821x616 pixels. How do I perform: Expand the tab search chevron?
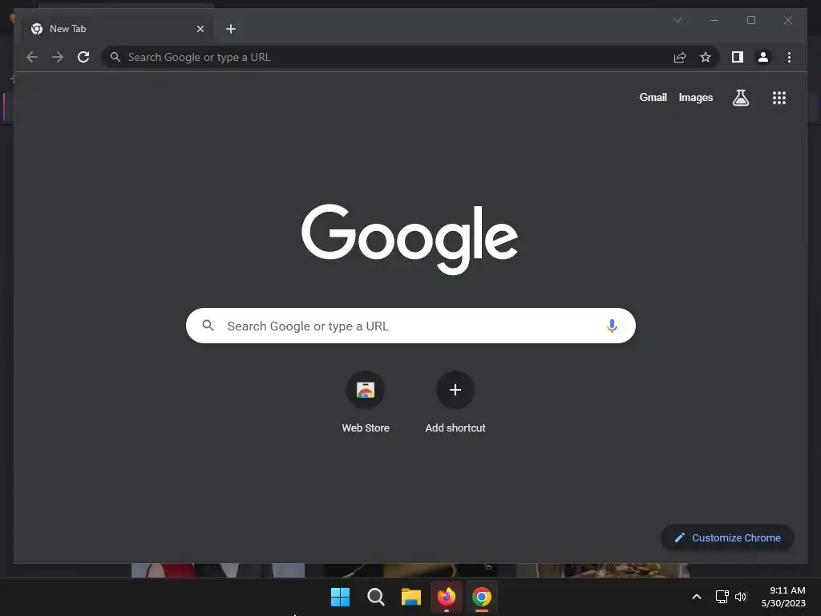pyautogui.click(x=677, y=20)
